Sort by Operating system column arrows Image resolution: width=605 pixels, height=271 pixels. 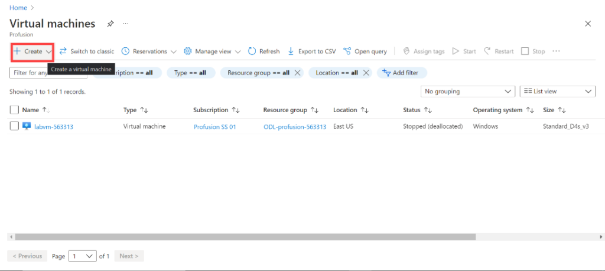pos(530,110)
